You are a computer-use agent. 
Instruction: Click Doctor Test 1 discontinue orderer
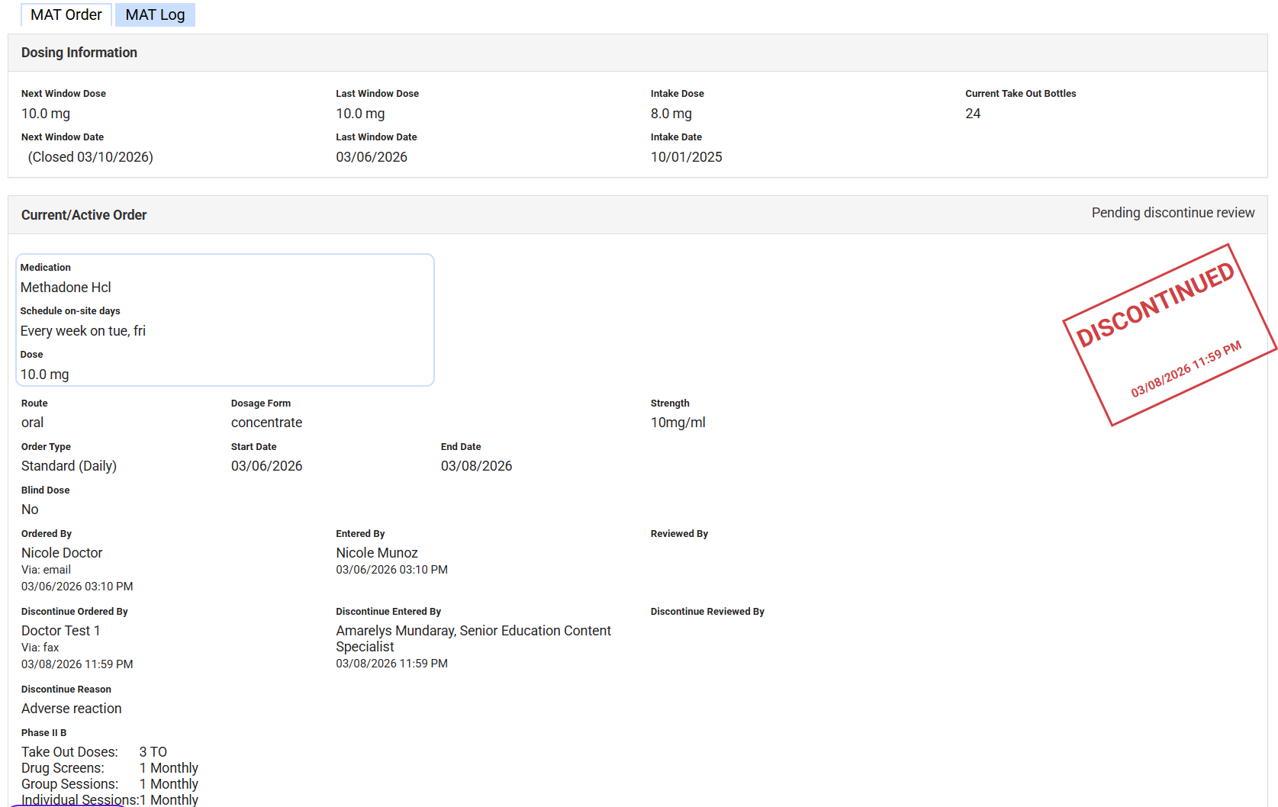tap(61, 631)
